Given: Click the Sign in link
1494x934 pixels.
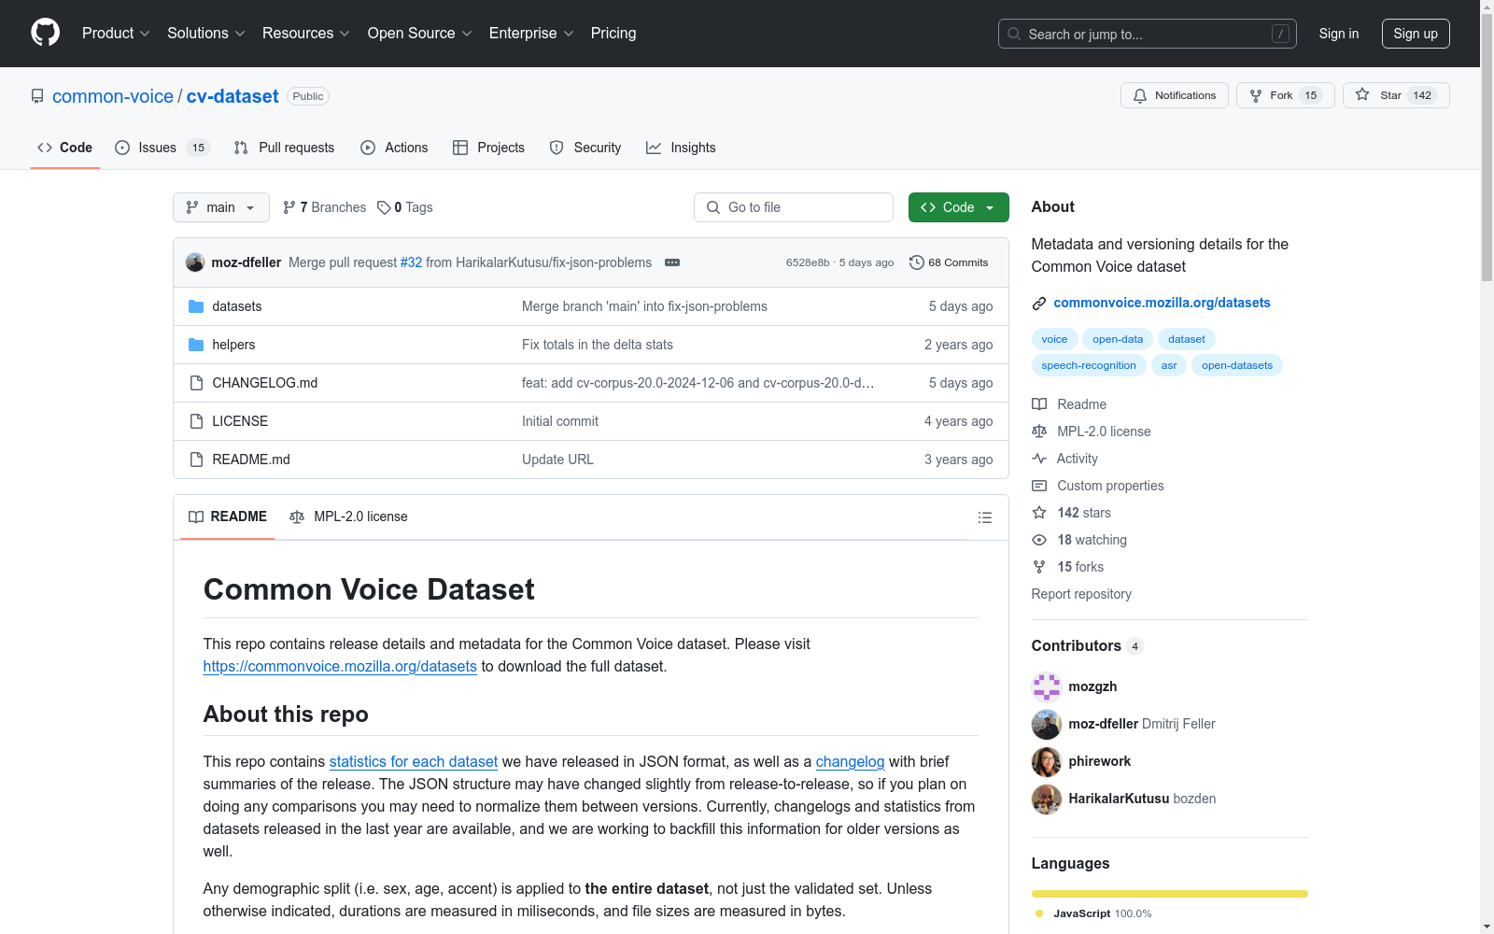Looking at the screenshot, I should click(1339, 34).
